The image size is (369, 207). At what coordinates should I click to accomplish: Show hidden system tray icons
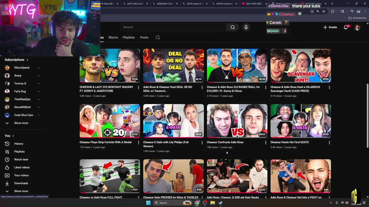[331, 203]
